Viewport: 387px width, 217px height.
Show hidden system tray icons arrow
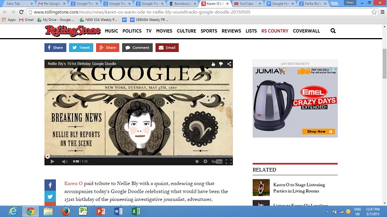(x=327, y=211)
